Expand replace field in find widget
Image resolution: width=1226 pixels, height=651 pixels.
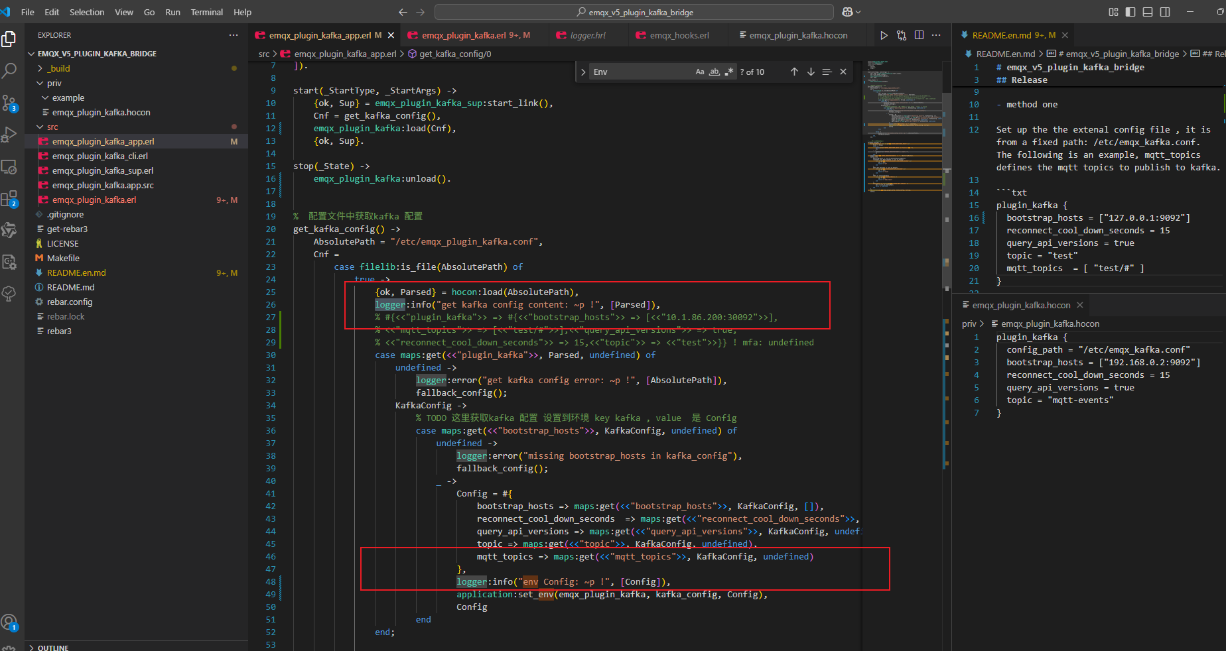(x=583, y=72)
